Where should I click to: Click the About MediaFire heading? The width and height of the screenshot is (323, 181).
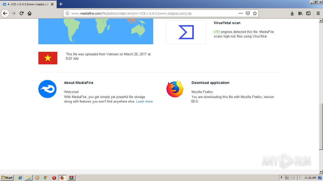point(78,83)
